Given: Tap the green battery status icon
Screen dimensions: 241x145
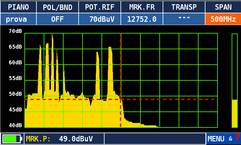Looking at the screenshot, I should pos(12,139).
